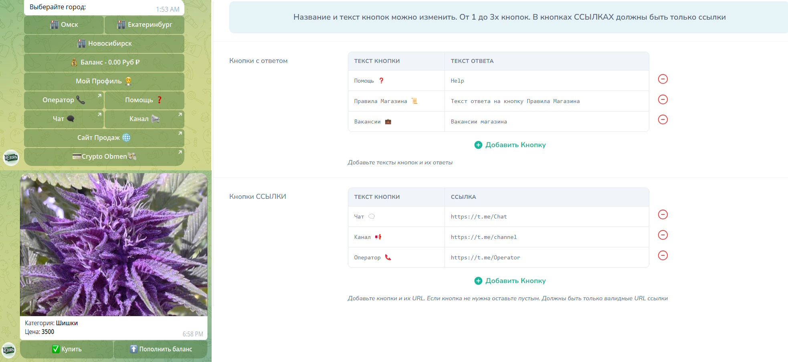Edit the Оператор button text field

coord(396,257)
